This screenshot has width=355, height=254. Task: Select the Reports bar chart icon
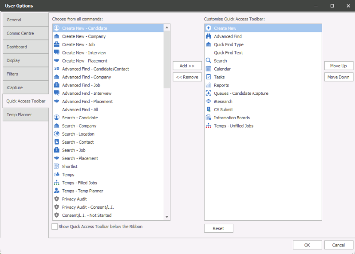click(x=209, y=85)
